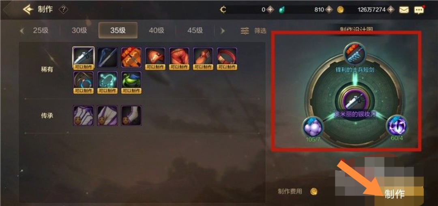Select the purple orb material showing 60/4

pyautogui.click(x=397, y=126)
